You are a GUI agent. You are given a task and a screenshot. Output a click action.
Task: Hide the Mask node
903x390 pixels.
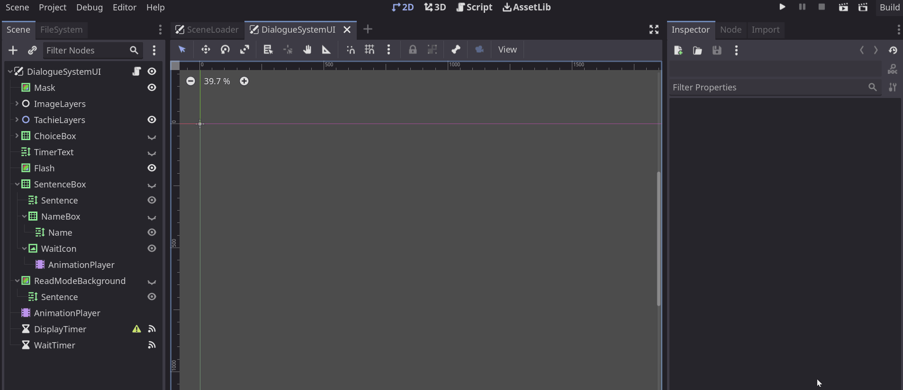(x=152, y=88)
